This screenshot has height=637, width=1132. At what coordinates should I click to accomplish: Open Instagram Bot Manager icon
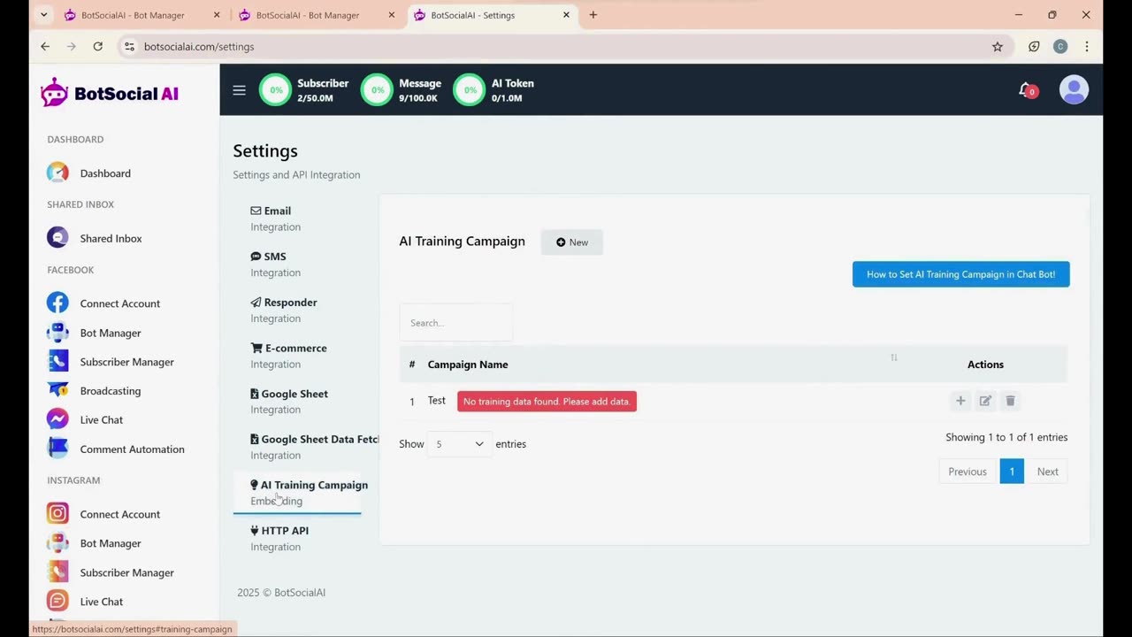click(57, 543)
